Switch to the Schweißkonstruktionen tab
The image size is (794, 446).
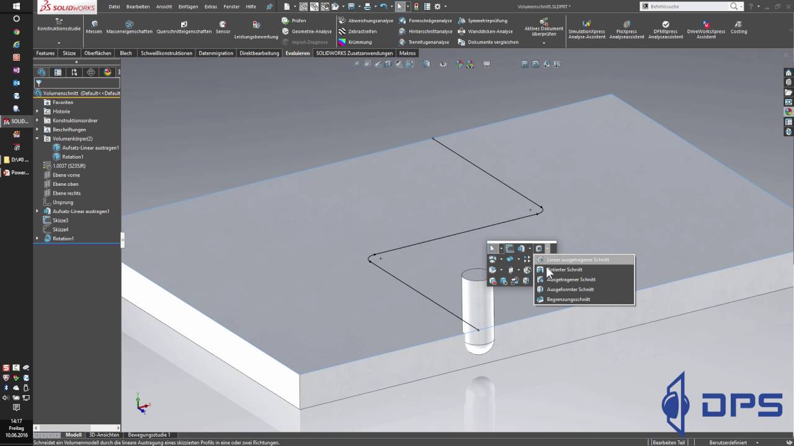point(167,53)
